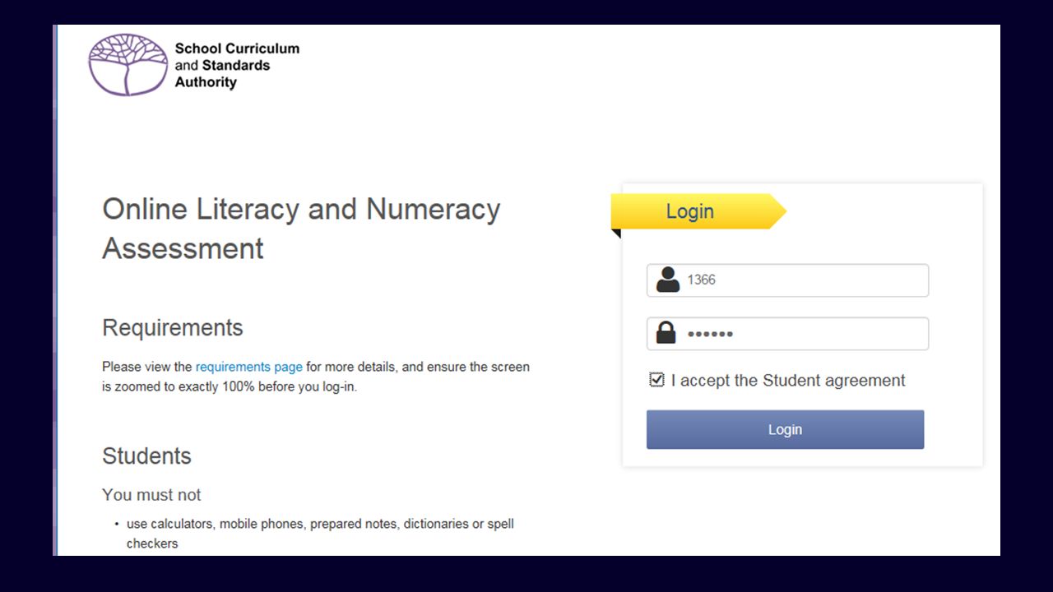The image size is (1053, 592).
Task: Click the School Curriculum tree logo
Action: 128,65
